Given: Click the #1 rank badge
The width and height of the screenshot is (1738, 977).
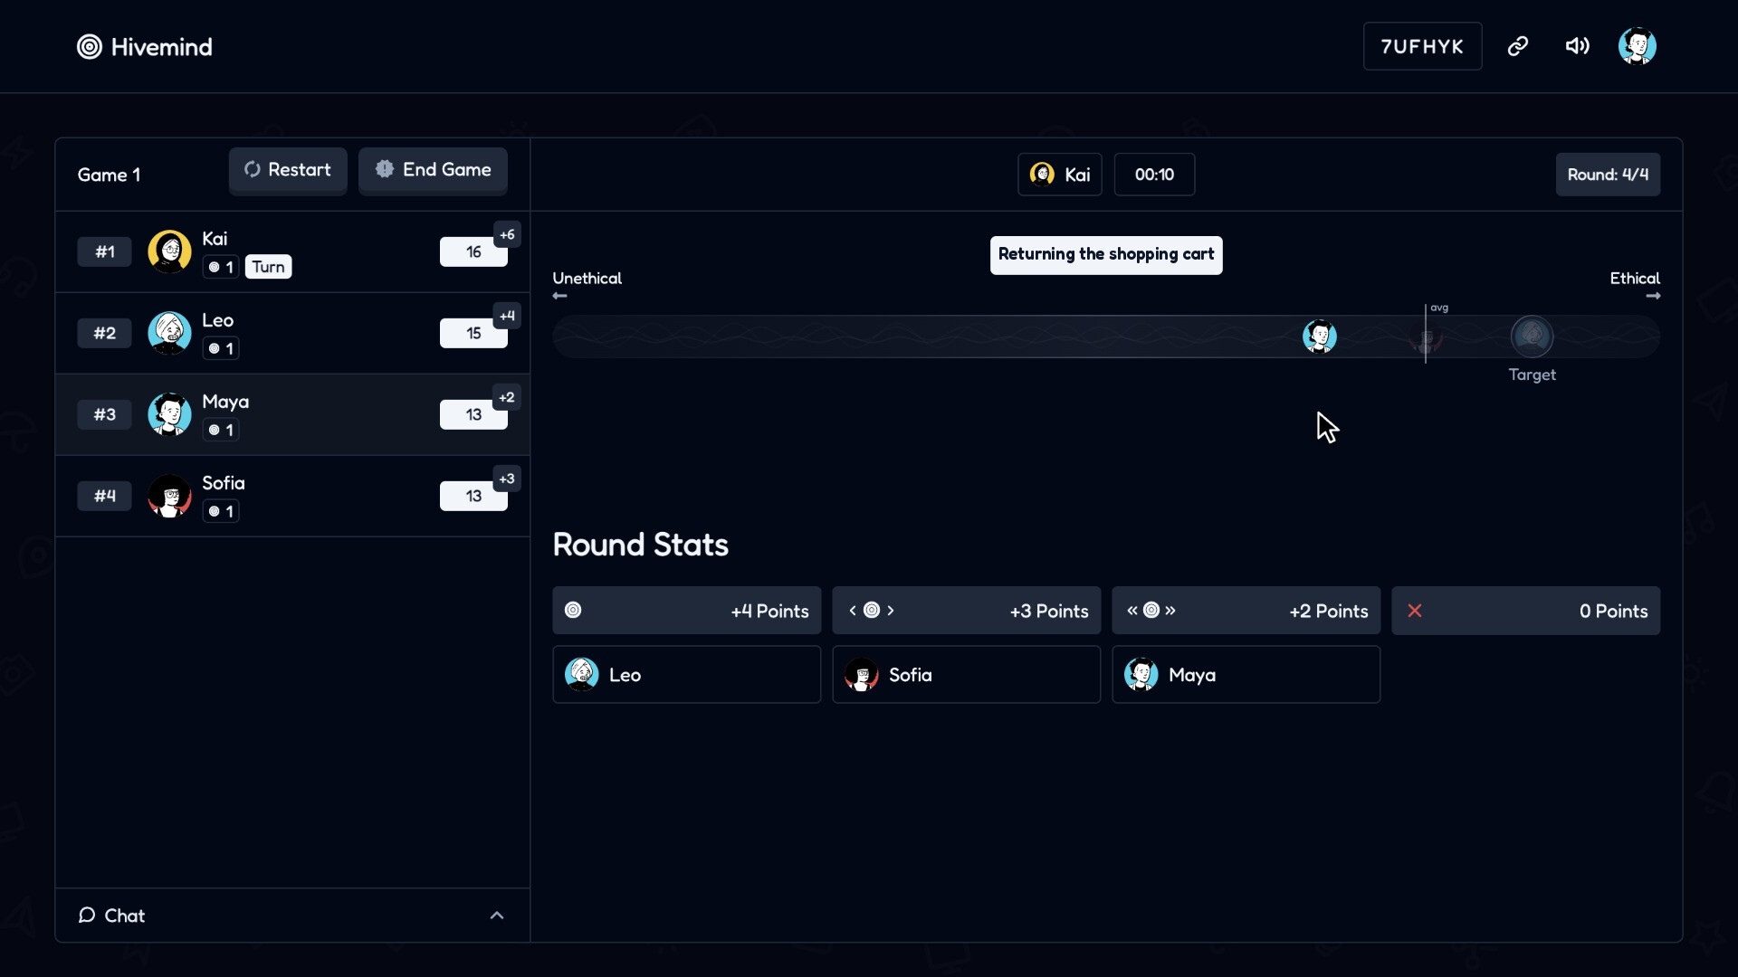Looking at the screenshot, I should click(105, 252).
